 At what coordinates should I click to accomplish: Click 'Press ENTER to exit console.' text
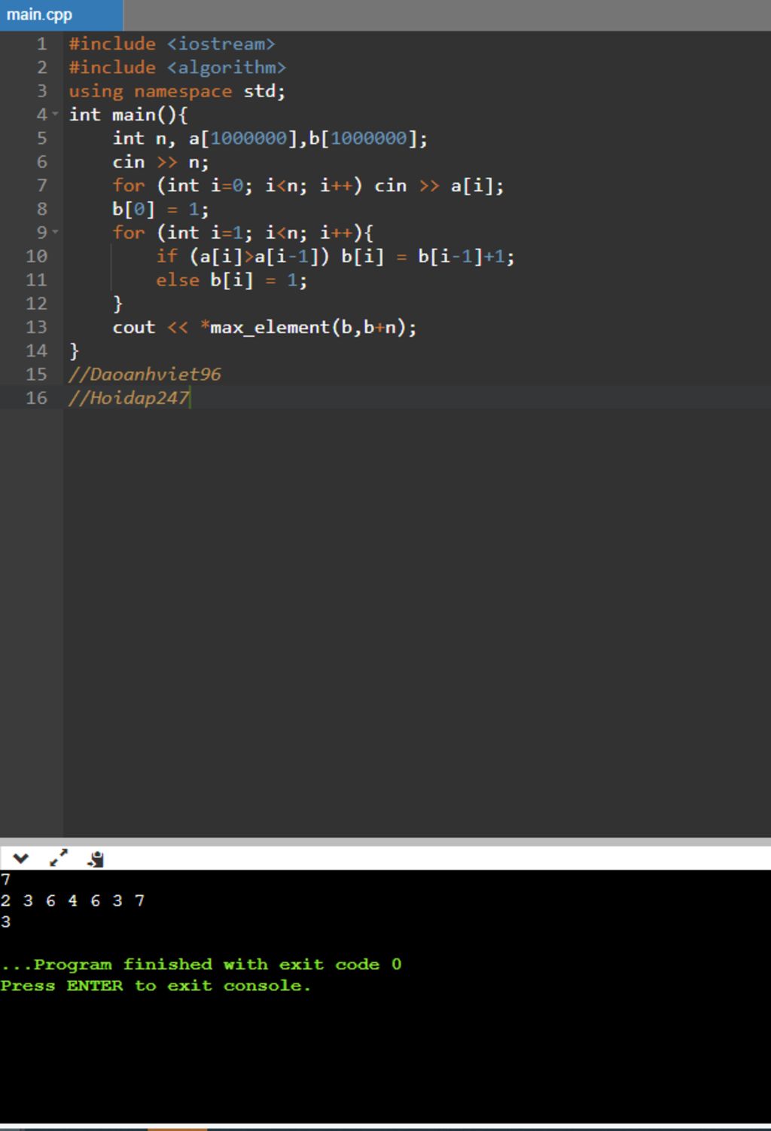coord(155,986)
